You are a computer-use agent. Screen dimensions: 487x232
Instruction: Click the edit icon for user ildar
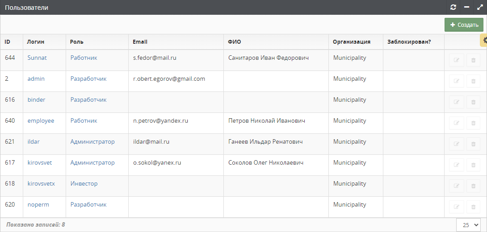[x=457, y=144]
